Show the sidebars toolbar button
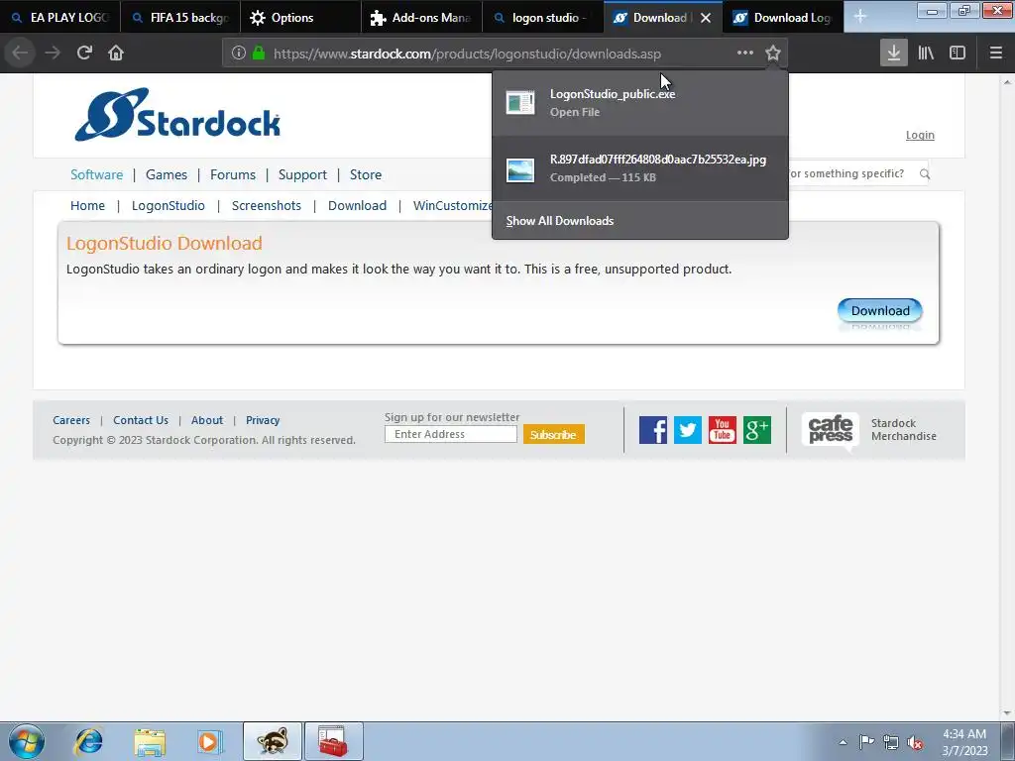1015x761 pixels. pyautogui.click(x=958, y=54)
